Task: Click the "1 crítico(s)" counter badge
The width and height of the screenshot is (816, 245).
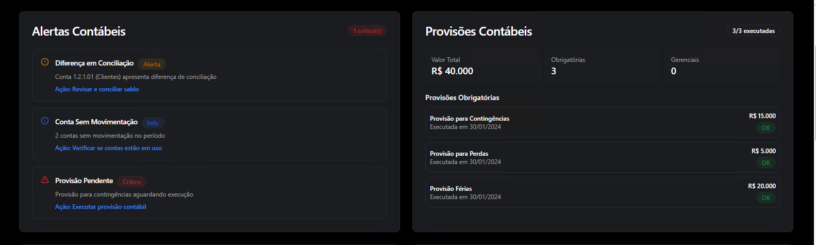Action: pos(367,31)
